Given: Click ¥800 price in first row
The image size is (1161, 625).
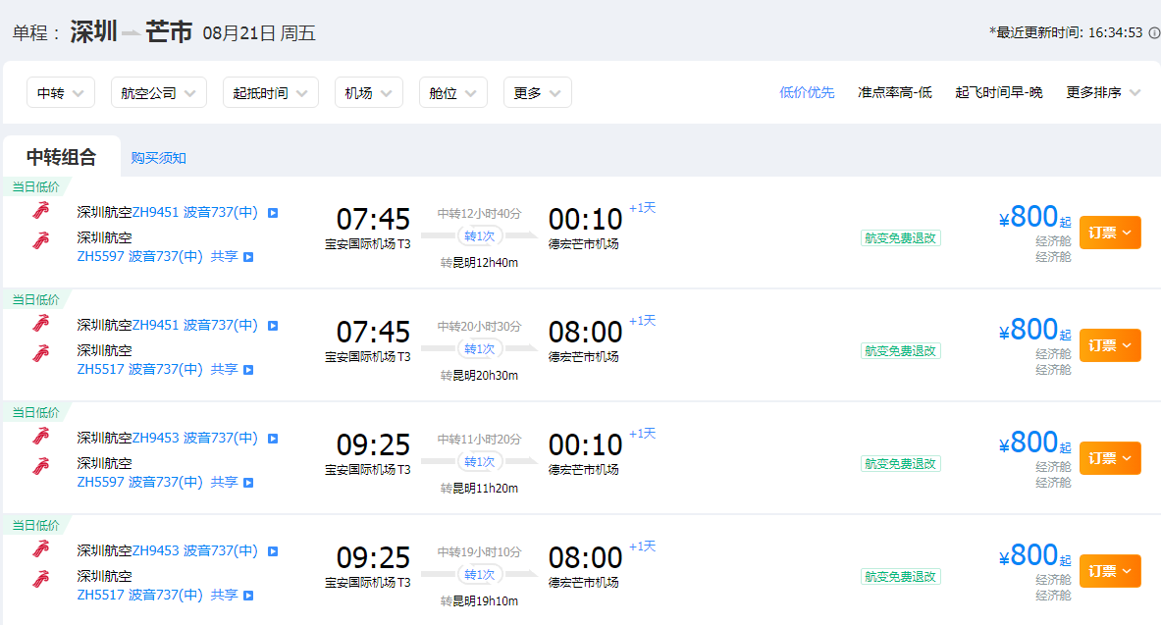Looking at the screenshot, I should tap(1034, 217).
